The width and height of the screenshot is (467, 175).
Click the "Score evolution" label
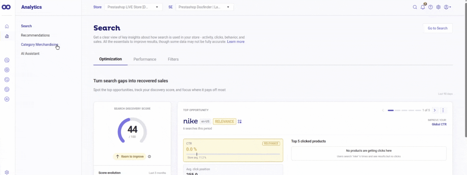click(x=109, y=173)
